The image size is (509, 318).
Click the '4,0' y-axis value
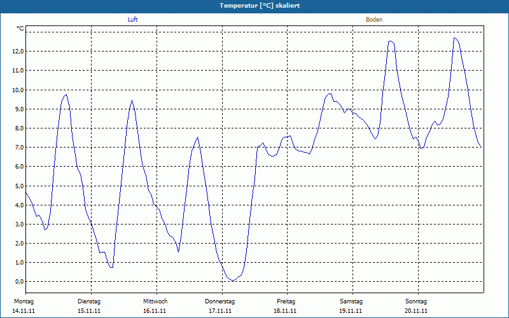[20, 205]
